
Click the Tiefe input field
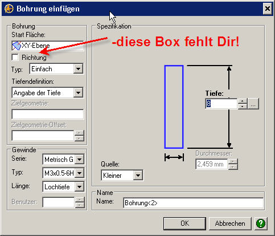221,104
